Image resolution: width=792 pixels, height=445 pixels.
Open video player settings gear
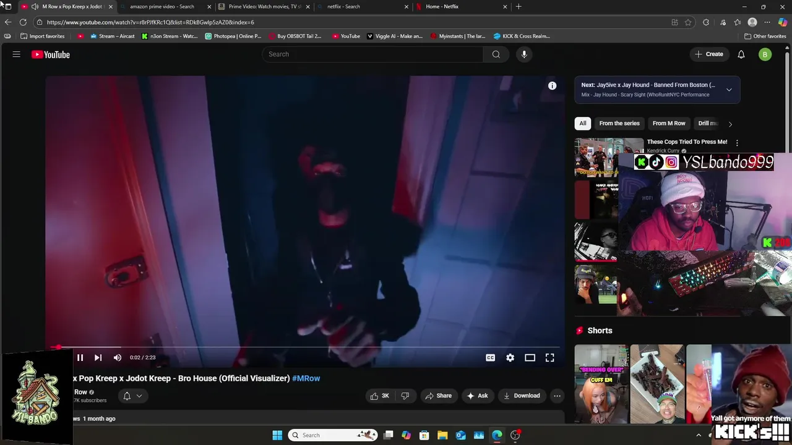(510, 357)
